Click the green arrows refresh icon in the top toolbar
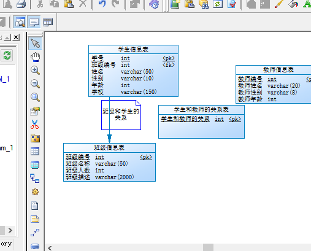 218,4
